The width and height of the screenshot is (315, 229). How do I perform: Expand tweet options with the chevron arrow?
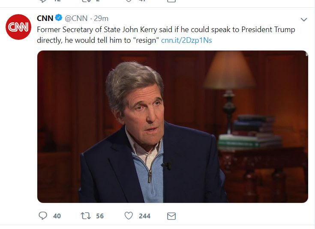pos(304,19)
